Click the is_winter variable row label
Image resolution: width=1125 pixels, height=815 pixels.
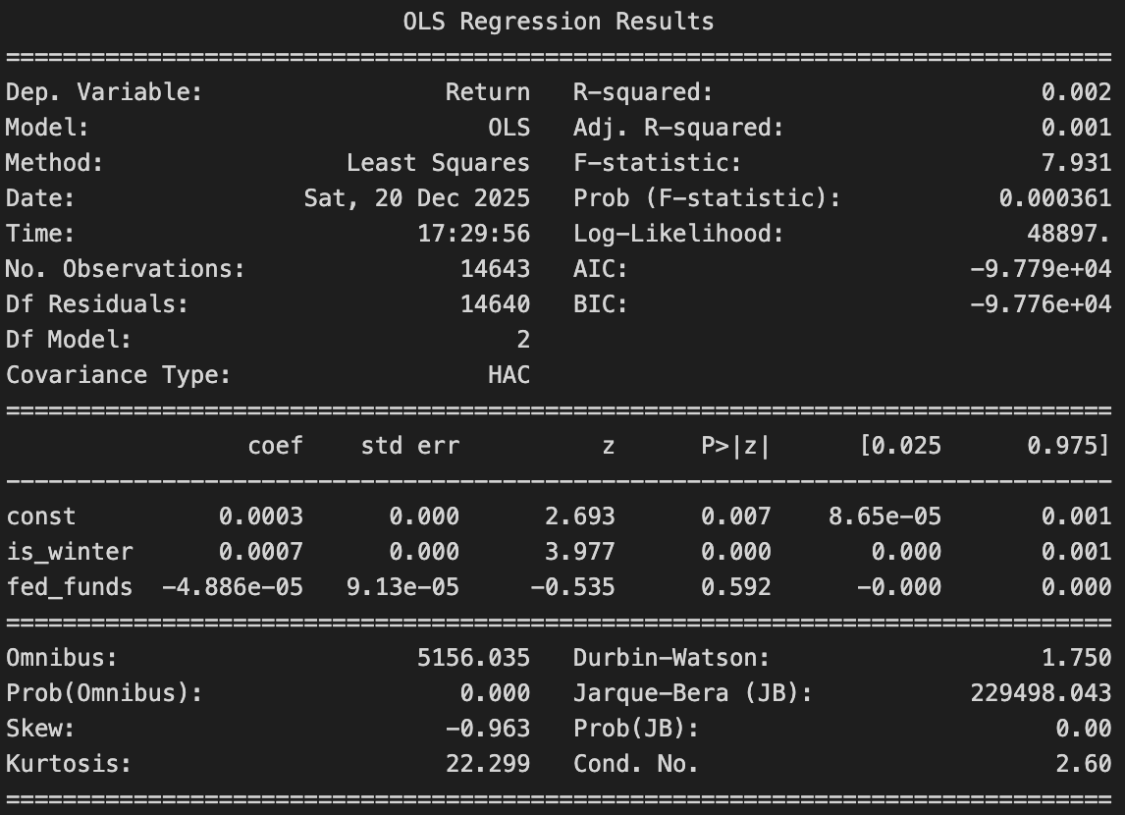(x=69, y=552)
